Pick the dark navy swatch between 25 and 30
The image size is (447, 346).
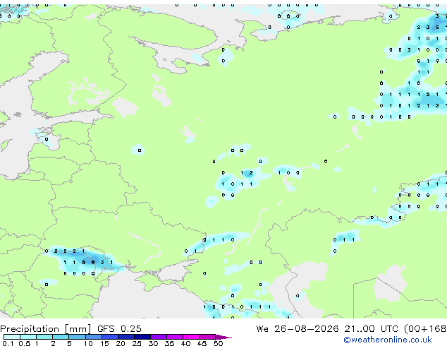click(142, 337)
